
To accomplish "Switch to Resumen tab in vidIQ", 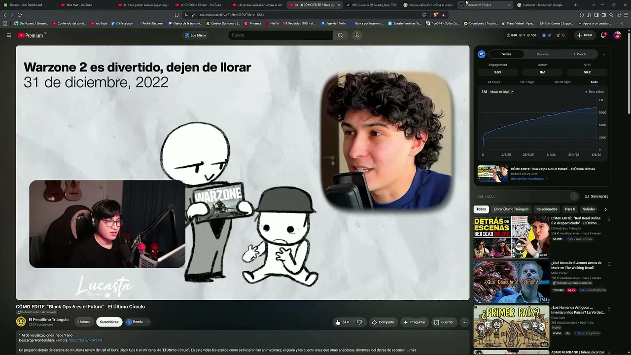I will pyautogui.click(x=543, y=54).
